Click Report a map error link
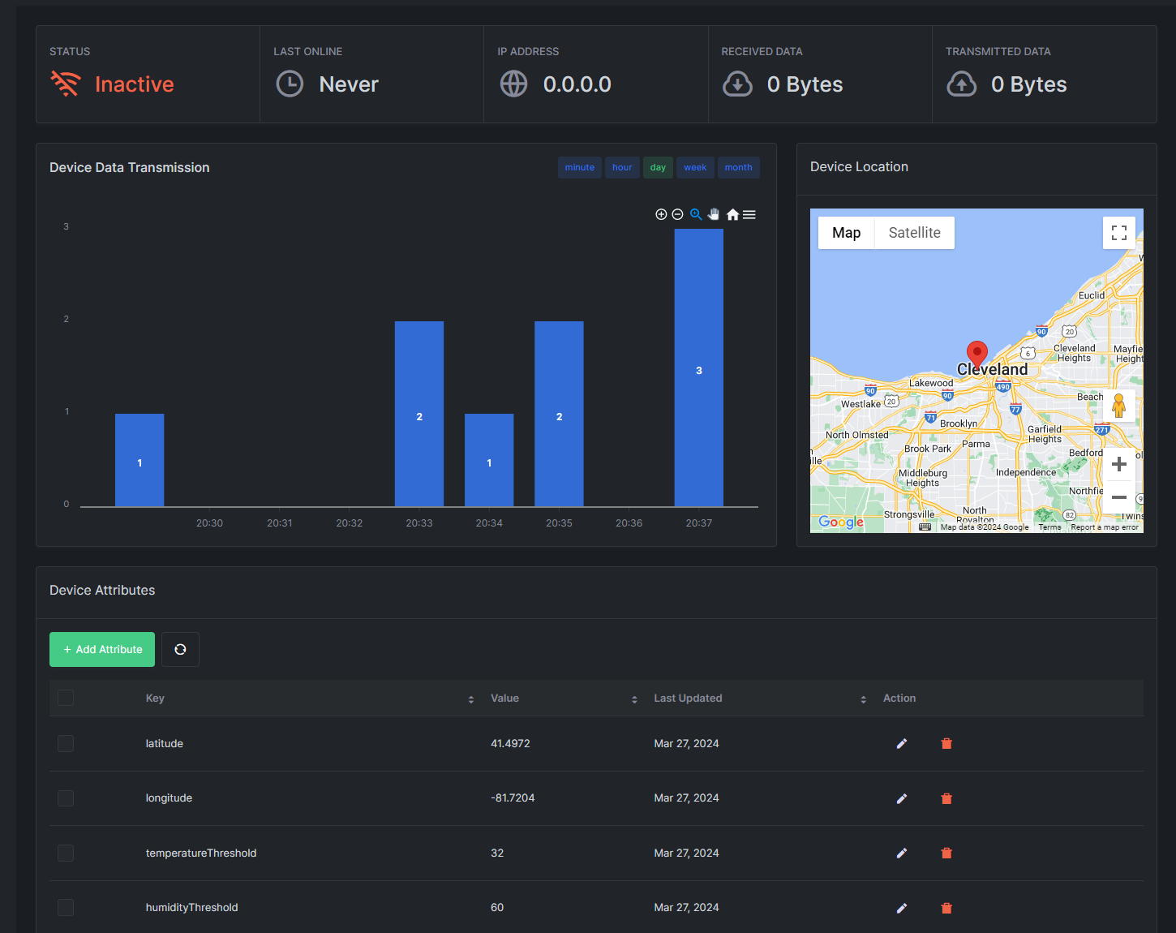Screen dimensions: 1176x933 (1105, 527)
